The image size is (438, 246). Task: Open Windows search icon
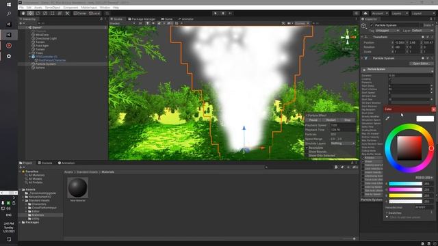9,14
